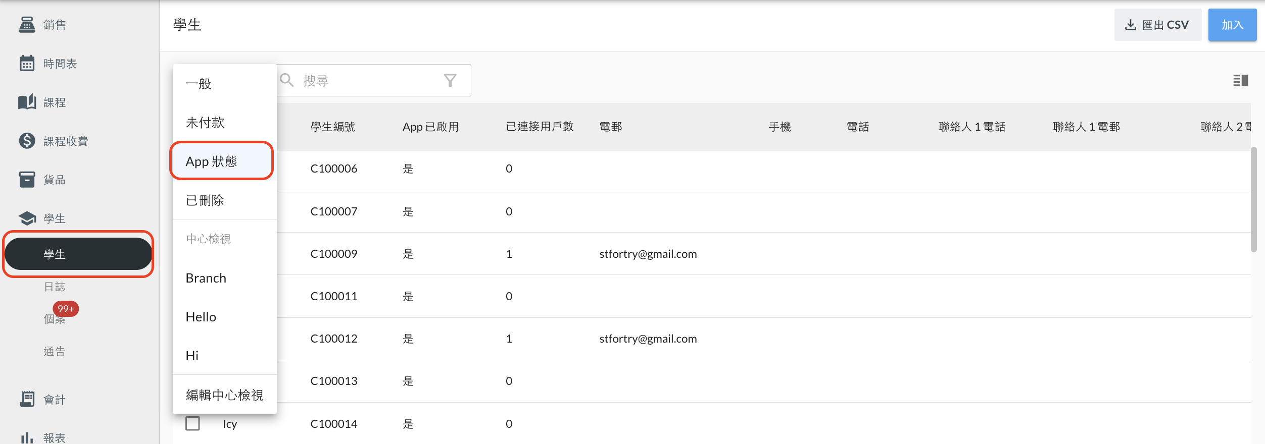Click student number C100007
Viewport: 1265px width, 444px height.
[x=334, y=211]
